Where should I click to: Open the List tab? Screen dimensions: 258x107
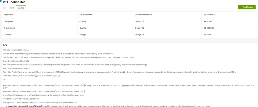pos(5,8)
